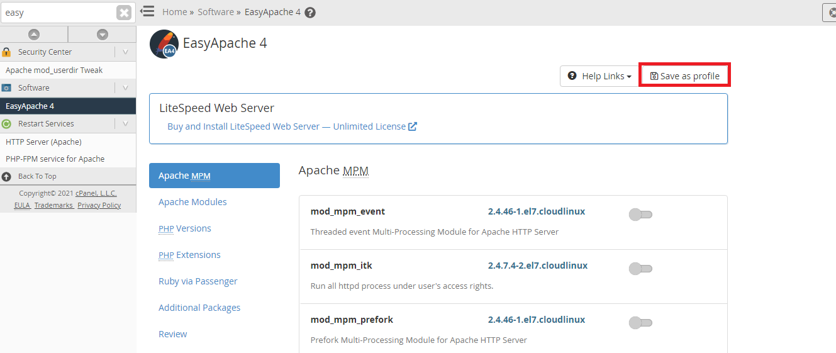Enable the mod_mpm_event toggle
The height and width of the screenshot is (353, 836).
point(640,215)
